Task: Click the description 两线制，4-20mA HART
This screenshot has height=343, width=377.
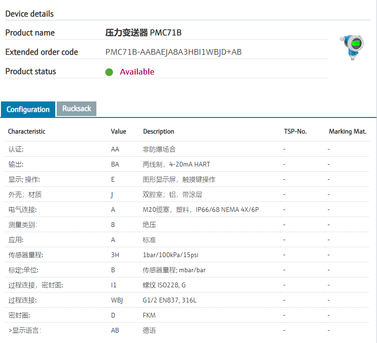Action: point(176,164)
